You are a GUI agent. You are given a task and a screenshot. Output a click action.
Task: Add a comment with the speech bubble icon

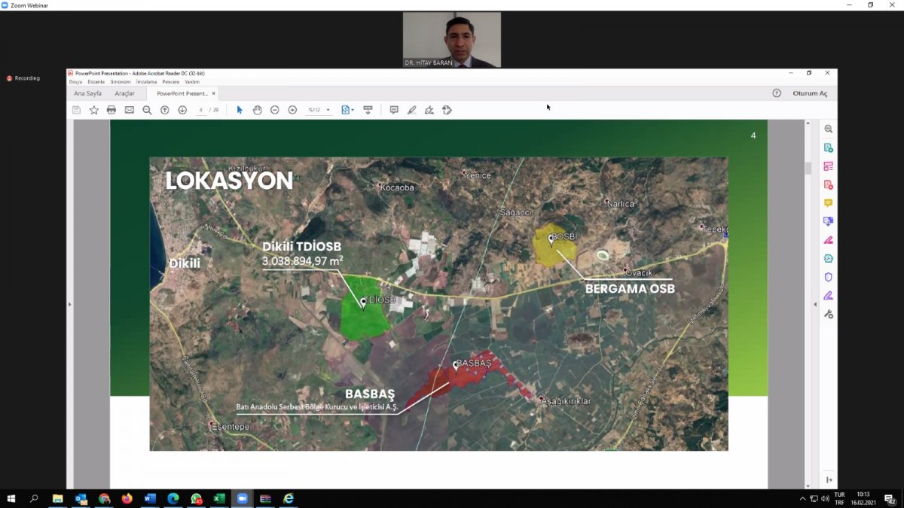pyautogui.click(x=394, y=110)
